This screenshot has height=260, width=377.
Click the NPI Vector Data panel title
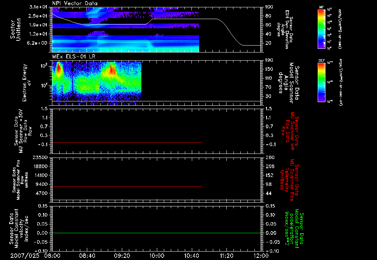coord(75,3)
